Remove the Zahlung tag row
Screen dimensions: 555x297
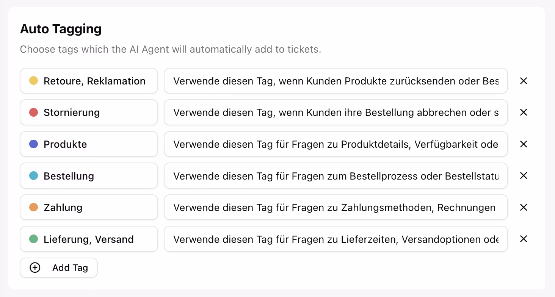point(524,207)
